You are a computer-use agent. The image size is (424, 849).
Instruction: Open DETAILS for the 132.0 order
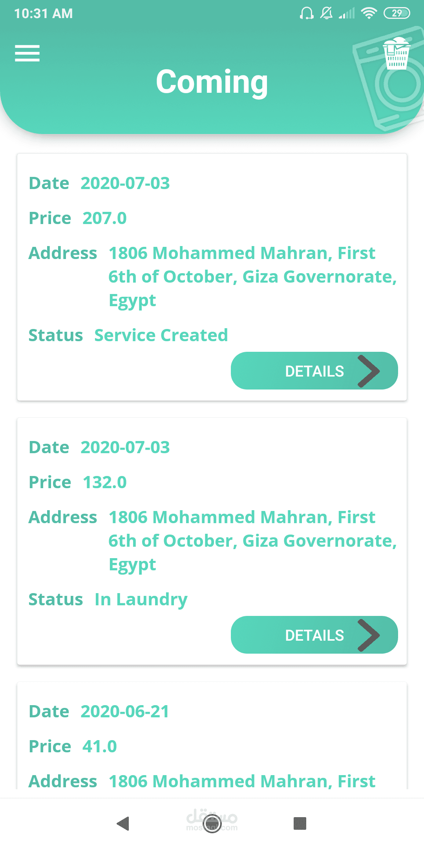[314, 635]
